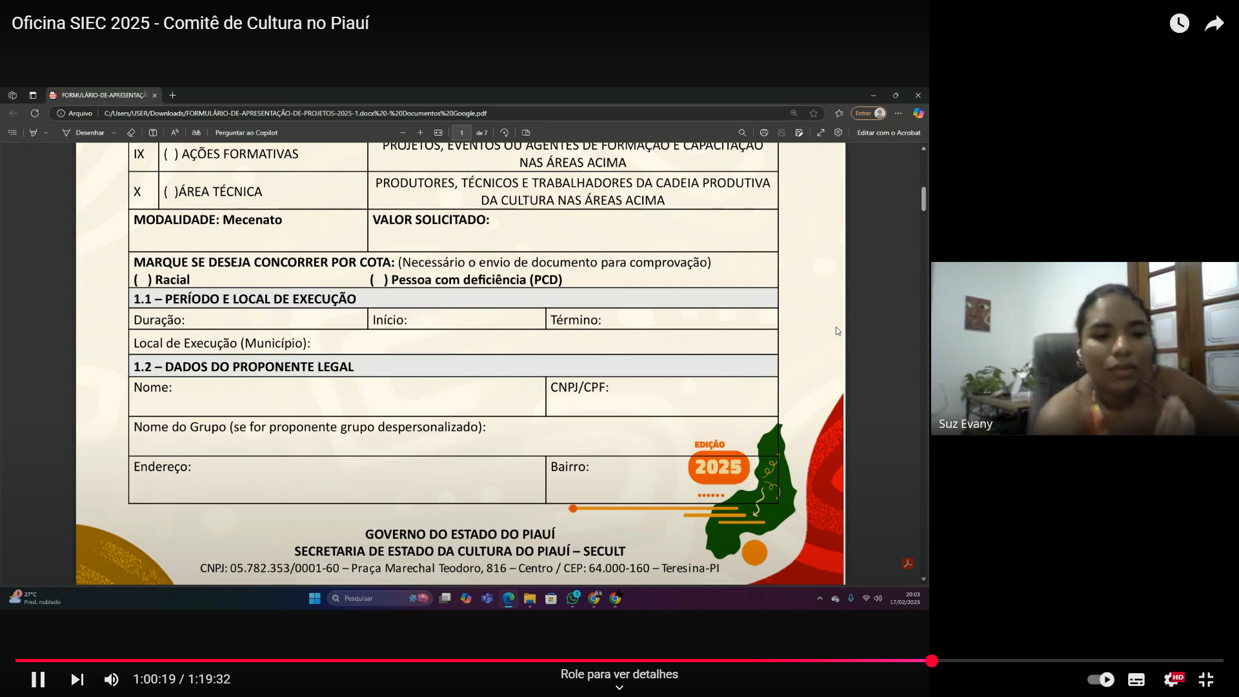Image resolution: width=1239 pixels, height=697 pixels.
Task: Open the YouTube settings gear
Action: (1173, 679)
